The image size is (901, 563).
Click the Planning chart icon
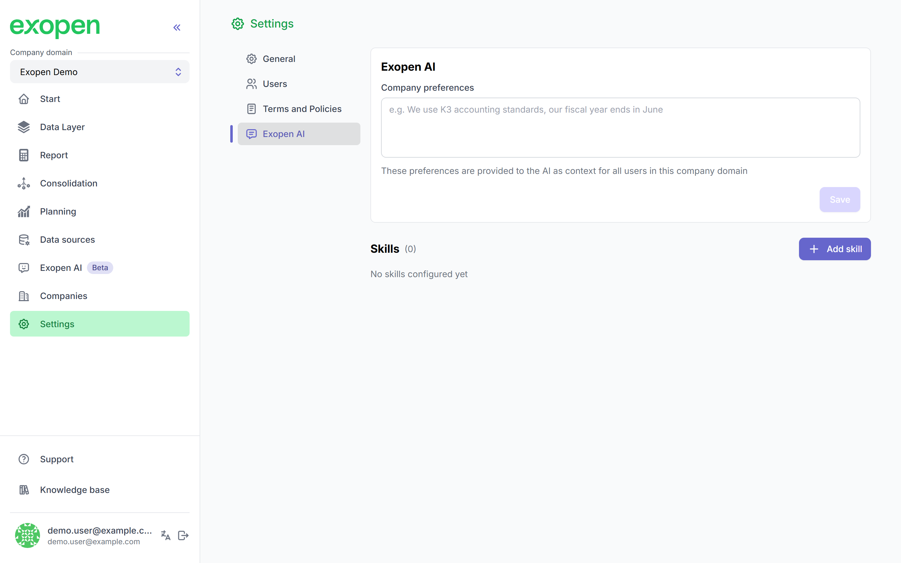(24, 211)
